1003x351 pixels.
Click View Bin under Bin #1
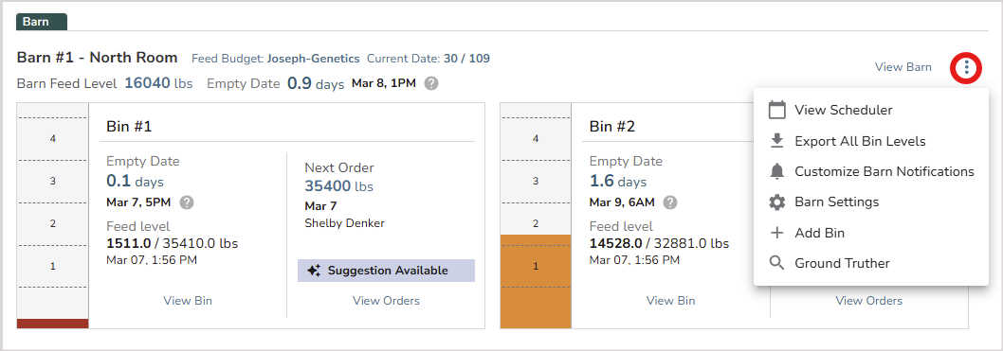point(188,301)
